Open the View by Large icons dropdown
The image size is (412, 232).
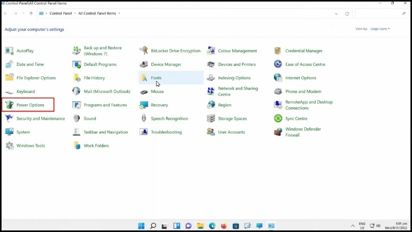pos(380,29)
